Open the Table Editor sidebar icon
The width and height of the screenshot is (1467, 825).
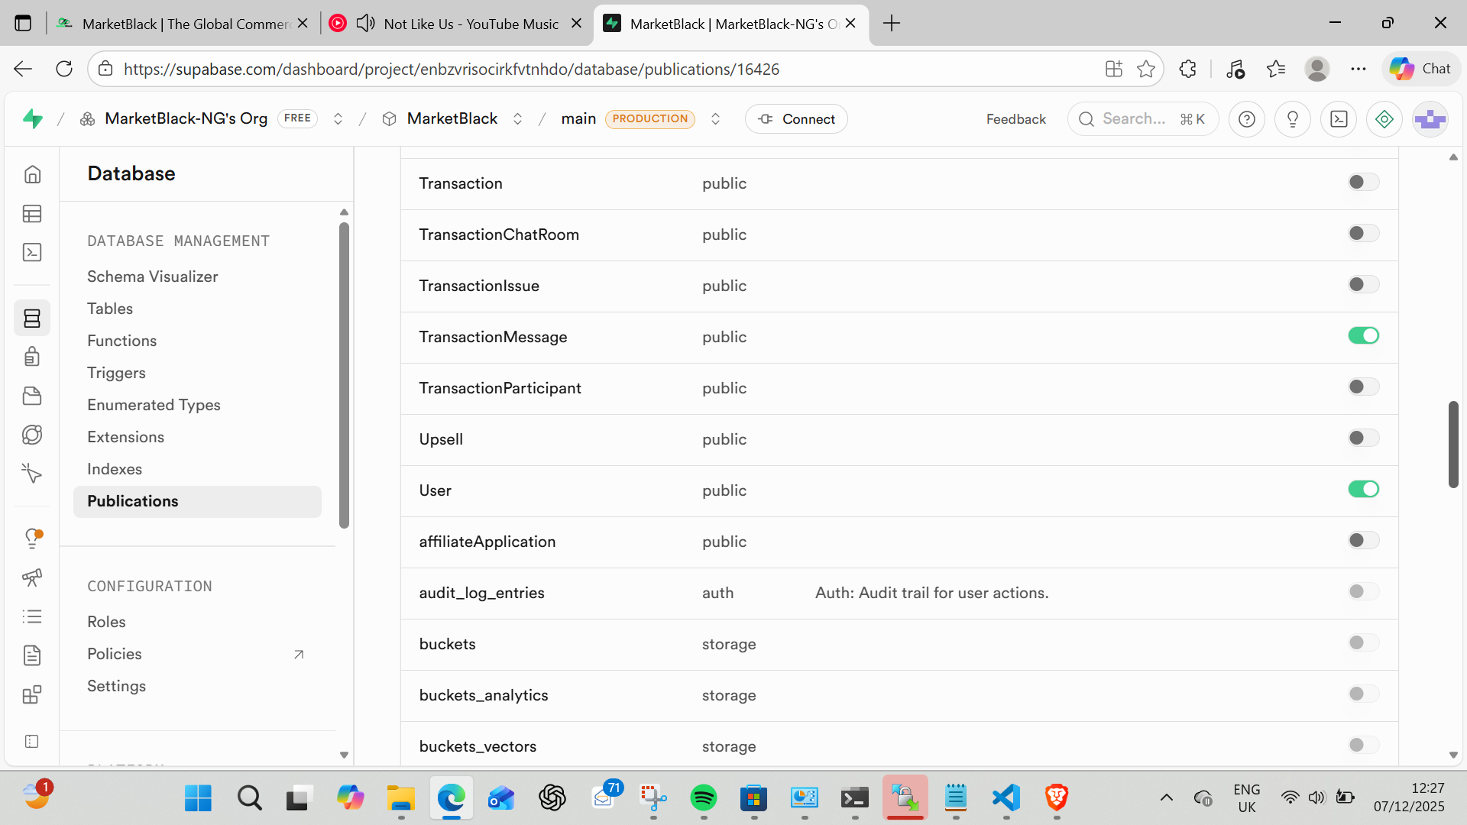pos(32,214)
